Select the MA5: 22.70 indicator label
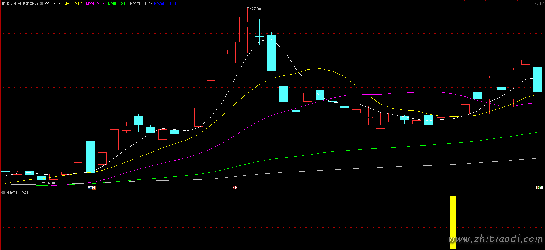 54,4
